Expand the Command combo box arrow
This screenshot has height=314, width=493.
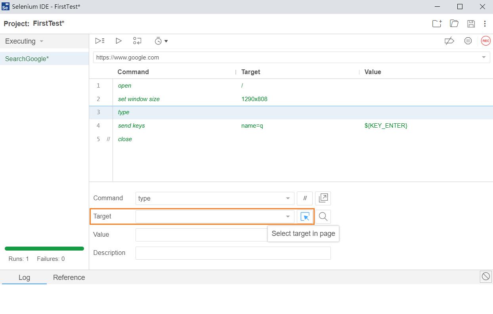tap(288, 198)
